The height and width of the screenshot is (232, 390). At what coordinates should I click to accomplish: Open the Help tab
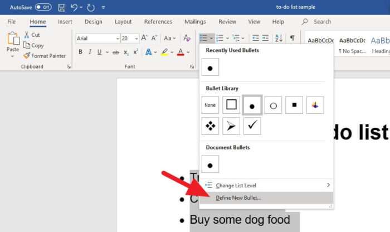click(278, 22)
